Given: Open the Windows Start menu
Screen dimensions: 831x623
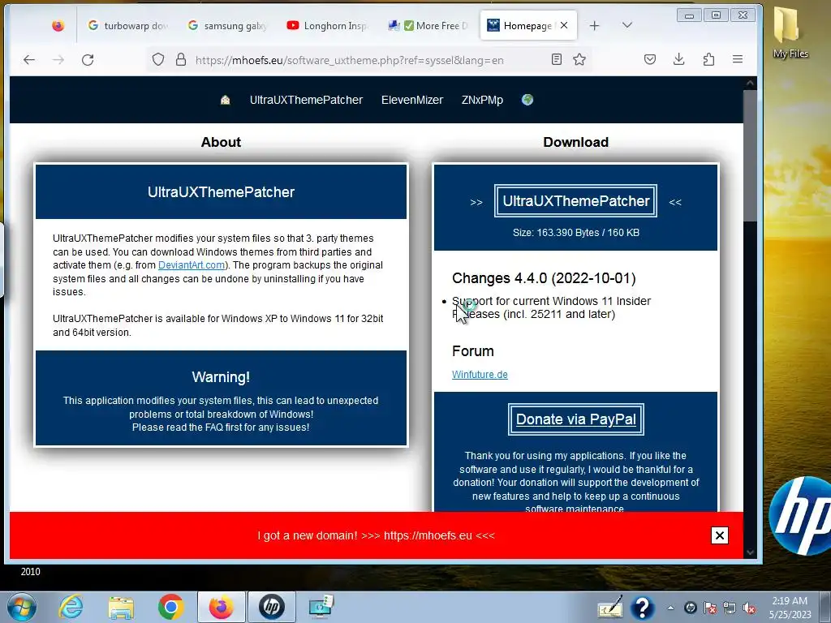Looking at the screenshot, I should click(22, 607).
